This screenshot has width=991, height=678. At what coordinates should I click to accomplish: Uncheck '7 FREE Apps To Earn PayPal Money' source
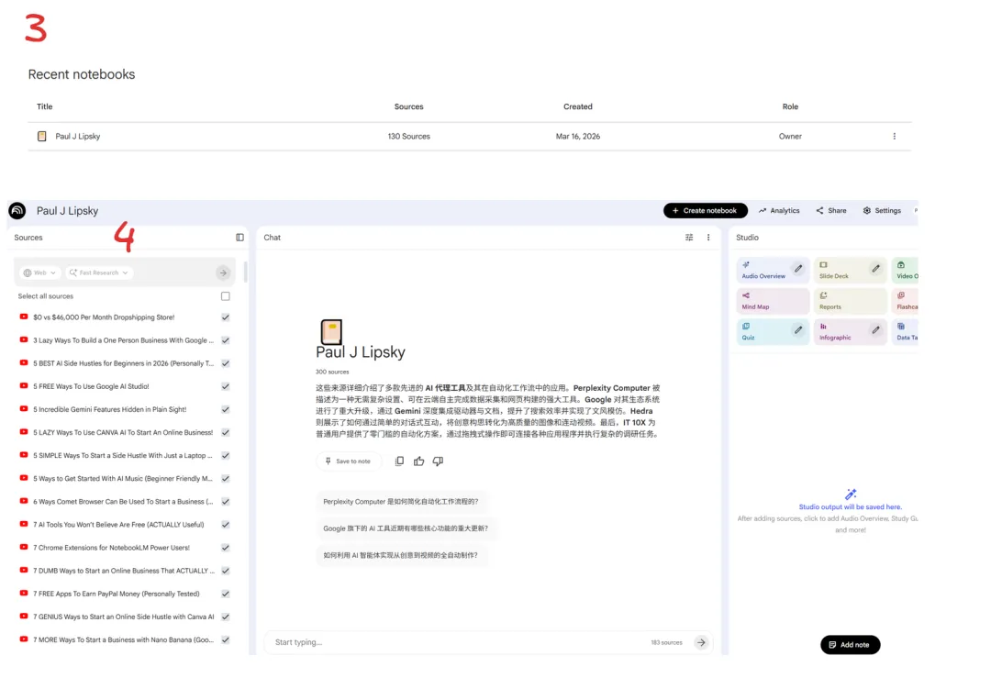click(x=226, y=594)
